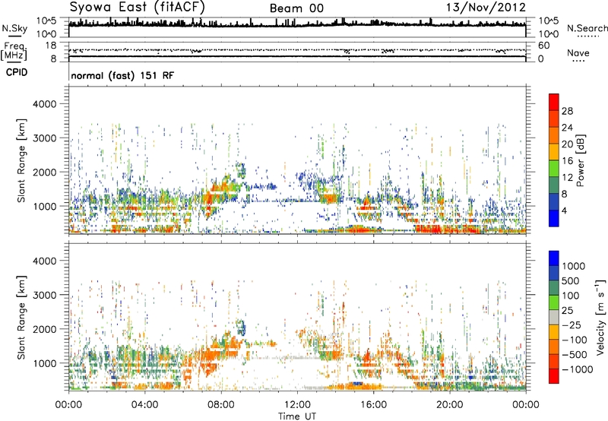
Task: Click the "16" tick on the Power colorbar
Action: coord(567,161)
